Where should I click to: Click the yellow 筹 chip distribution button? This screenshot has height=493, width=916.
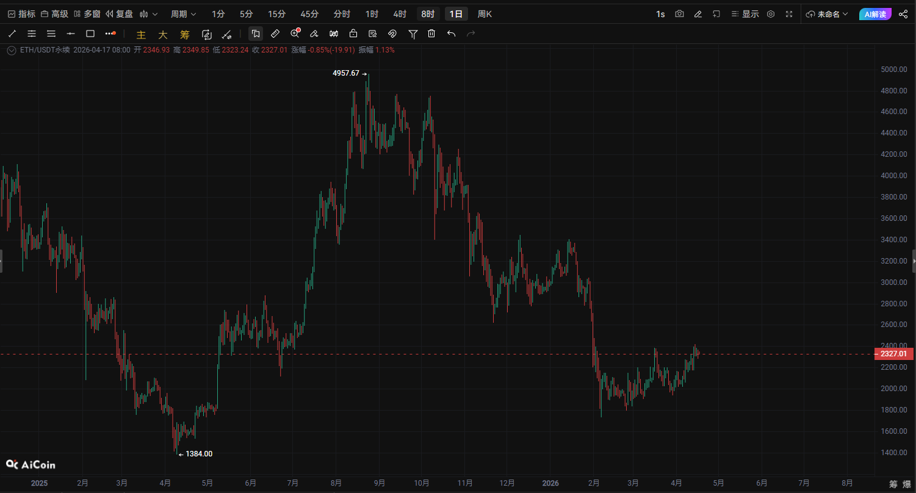pos(185,34)
